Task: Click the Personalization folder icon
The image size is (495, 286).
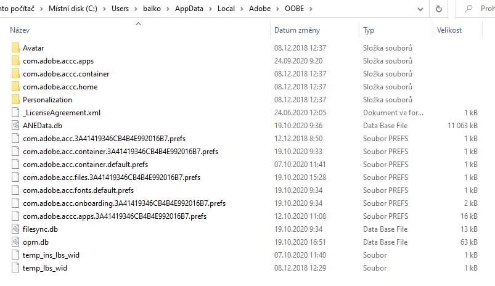Action: tap(15, 99)
